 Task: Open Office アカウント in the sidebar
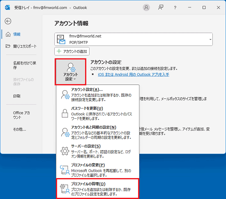click(x=21, y=115)
